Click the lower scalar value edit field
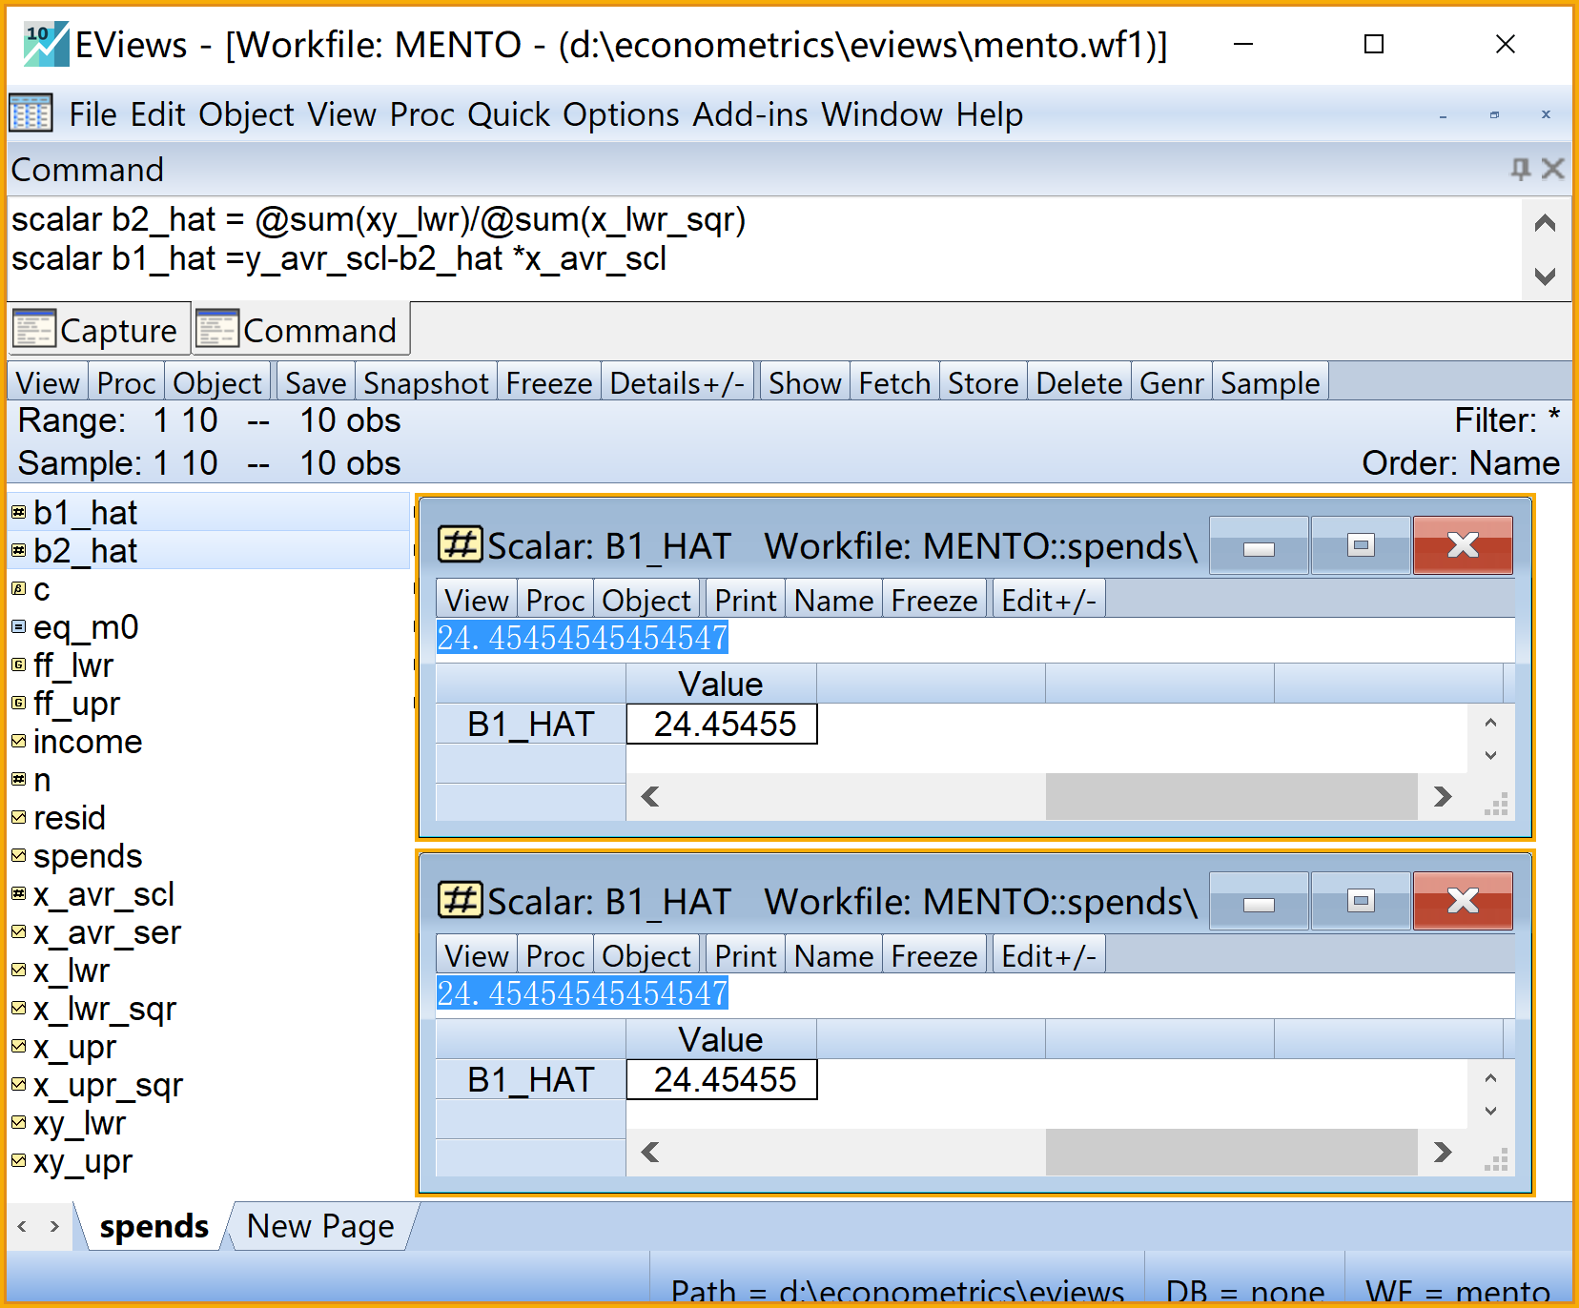The image size is (1579, 1308). [973, 993]
